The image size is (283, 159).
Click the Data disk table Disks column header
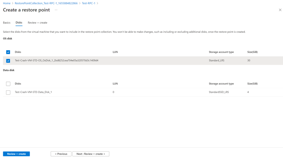point(18,83)
